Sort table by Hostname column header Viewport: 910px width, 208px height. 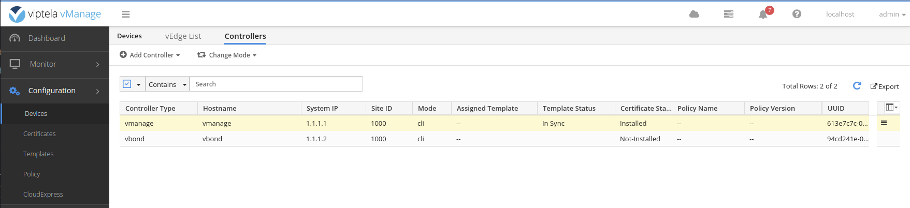(x=220, y=108)
